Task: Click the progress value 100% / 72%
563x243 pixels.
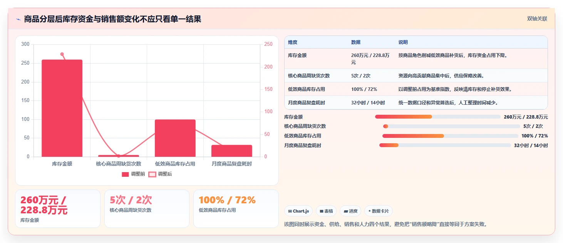Action: pos(535,136)
